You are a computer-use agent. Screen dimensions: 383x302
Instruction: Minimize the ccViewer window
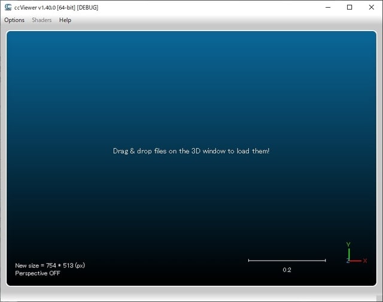(328, 7)
